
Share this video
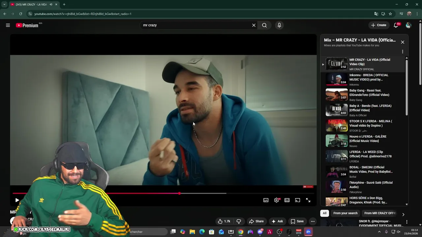(256, 222)
